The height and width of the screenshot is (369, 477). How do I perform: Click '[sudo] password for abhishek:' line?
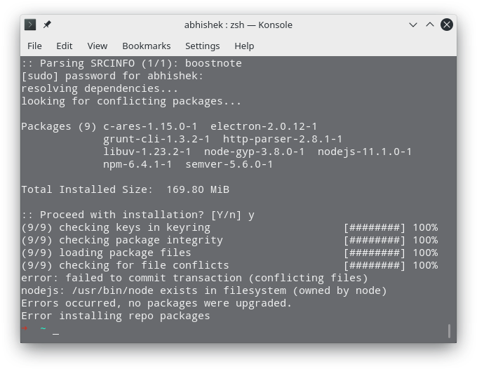[112, 76]
